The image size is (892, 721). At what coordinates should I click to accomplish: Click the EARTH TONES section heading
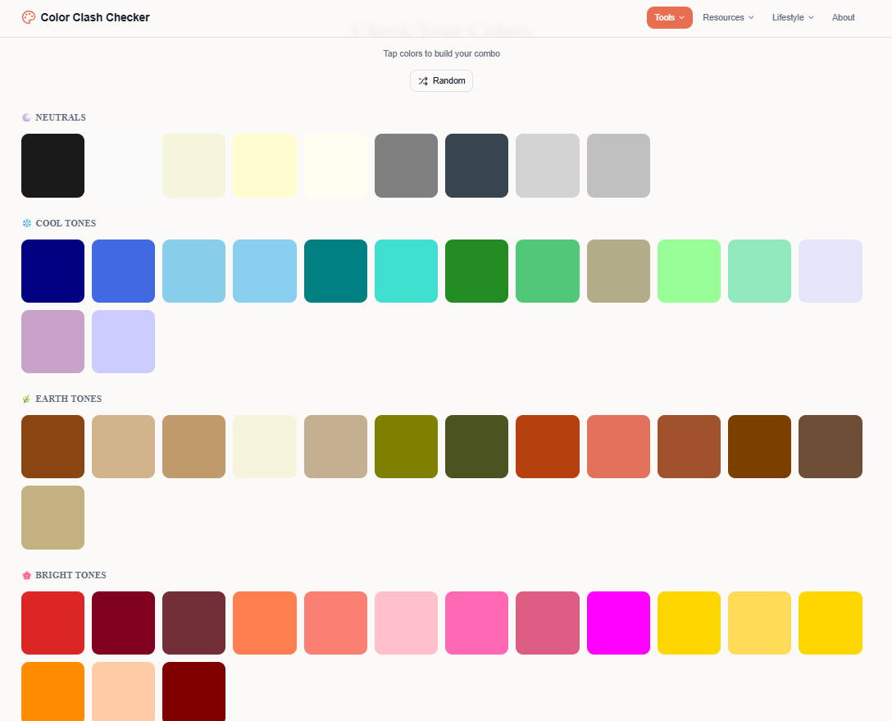click(x=68, y=399)
